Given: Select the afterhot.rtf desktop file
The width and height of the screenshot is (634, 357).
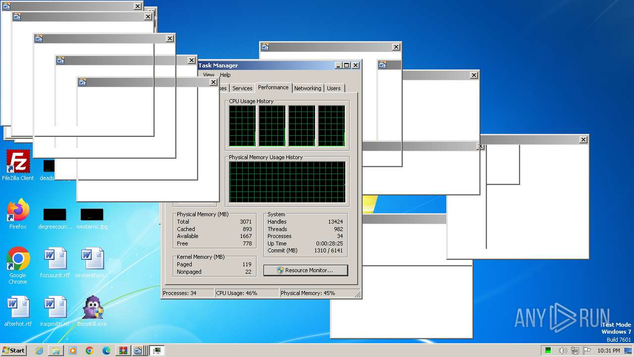Looking at the screenshot, I should click(18, 311).
